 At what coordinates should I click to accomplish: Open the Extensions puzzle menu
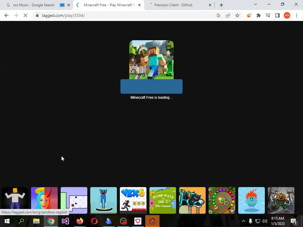pyautogui.click(x=259, y=15)
